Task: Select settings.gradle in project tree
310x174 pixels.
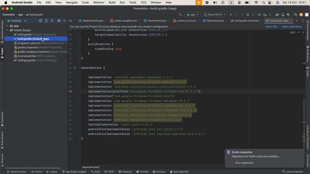Action: (36, 60)
